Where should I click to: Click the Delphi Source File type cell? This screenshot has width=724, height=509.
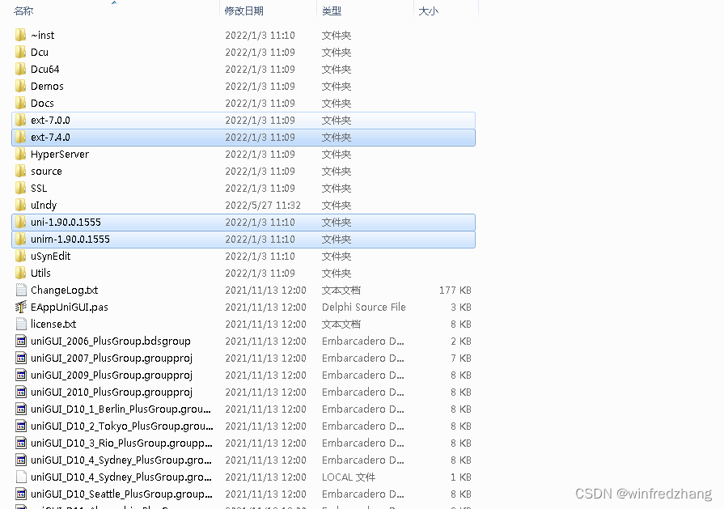point(363,308)
